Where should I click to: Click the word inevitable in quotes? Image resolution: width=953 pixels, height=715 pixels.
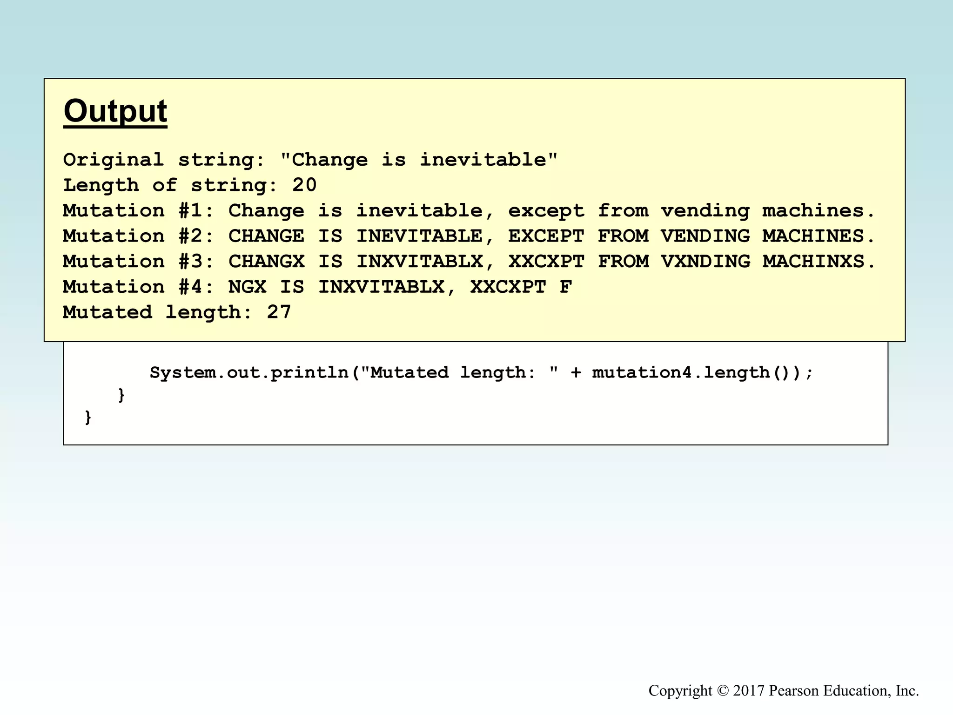(483, 160)
